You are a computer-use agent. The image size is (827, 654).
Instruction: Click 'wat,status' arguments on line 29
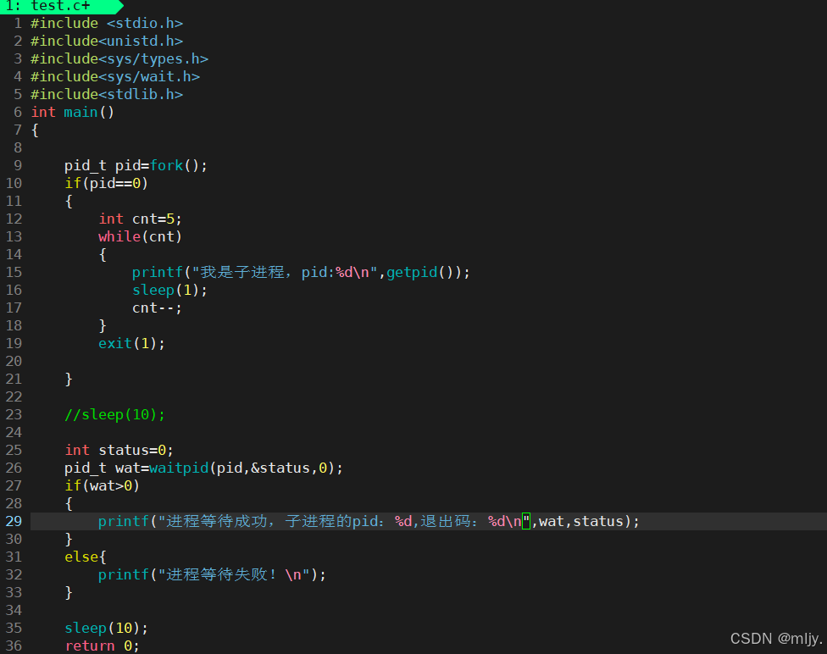(581, 522)
